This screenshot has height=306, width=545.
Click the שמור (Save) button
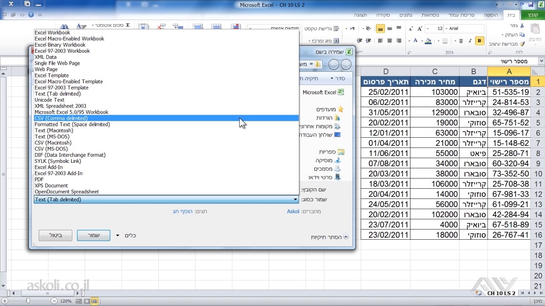tap(94, 235)
